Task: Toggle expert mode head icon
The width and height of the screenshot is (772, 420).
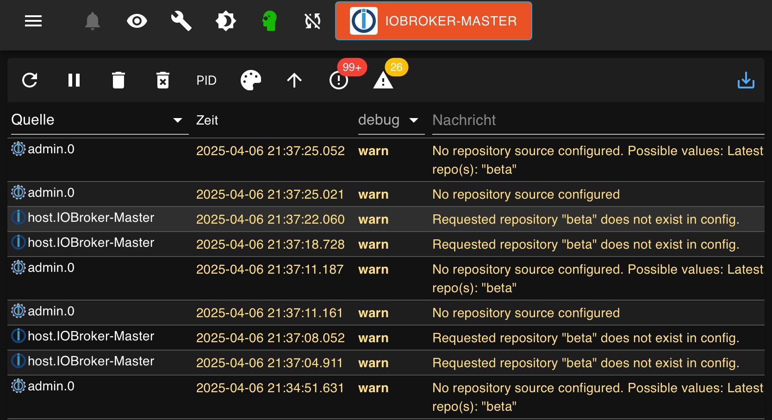Action: coord(269,21)
